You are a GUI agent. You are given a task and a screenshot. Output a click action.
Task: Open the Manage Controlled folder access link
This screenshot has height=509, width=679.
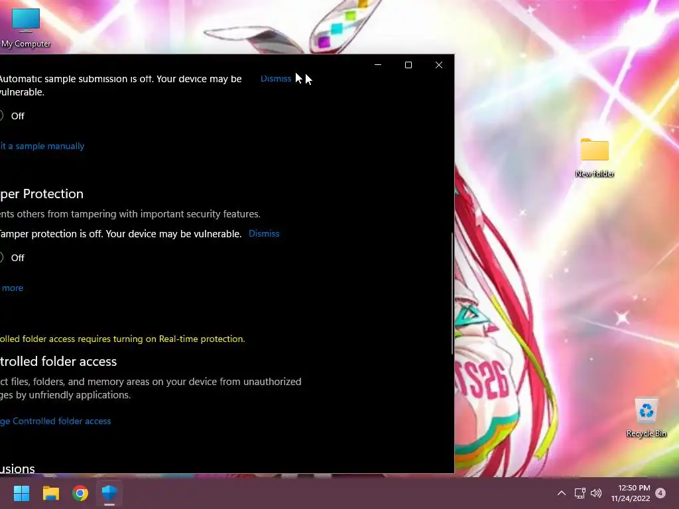[56, 421]
